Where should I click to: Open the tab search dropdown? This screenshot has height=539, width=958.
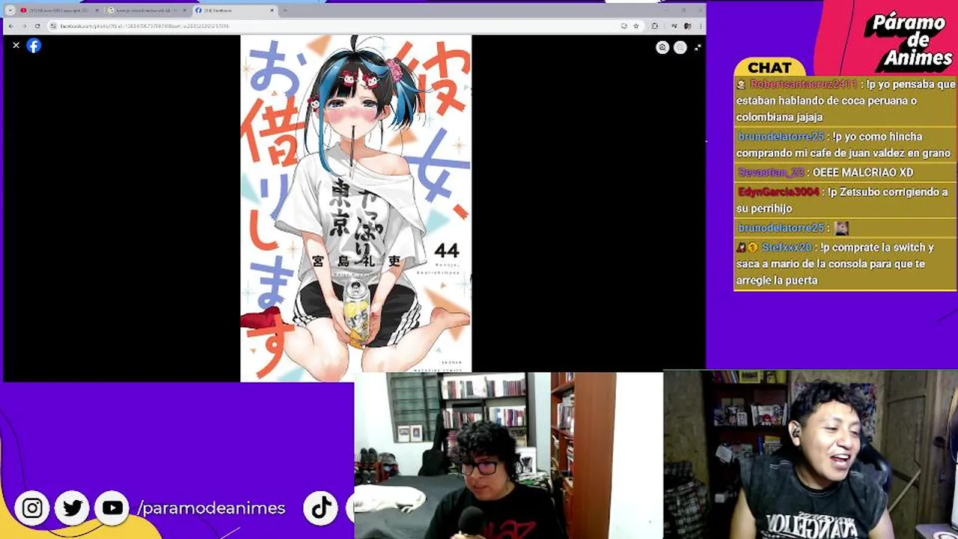(x=10, y=10)
